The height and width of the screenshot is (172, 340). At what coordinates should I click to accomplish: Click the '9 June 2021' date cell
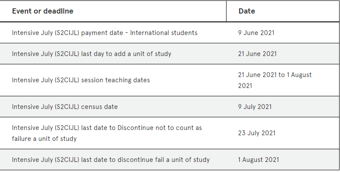point(256,33)
